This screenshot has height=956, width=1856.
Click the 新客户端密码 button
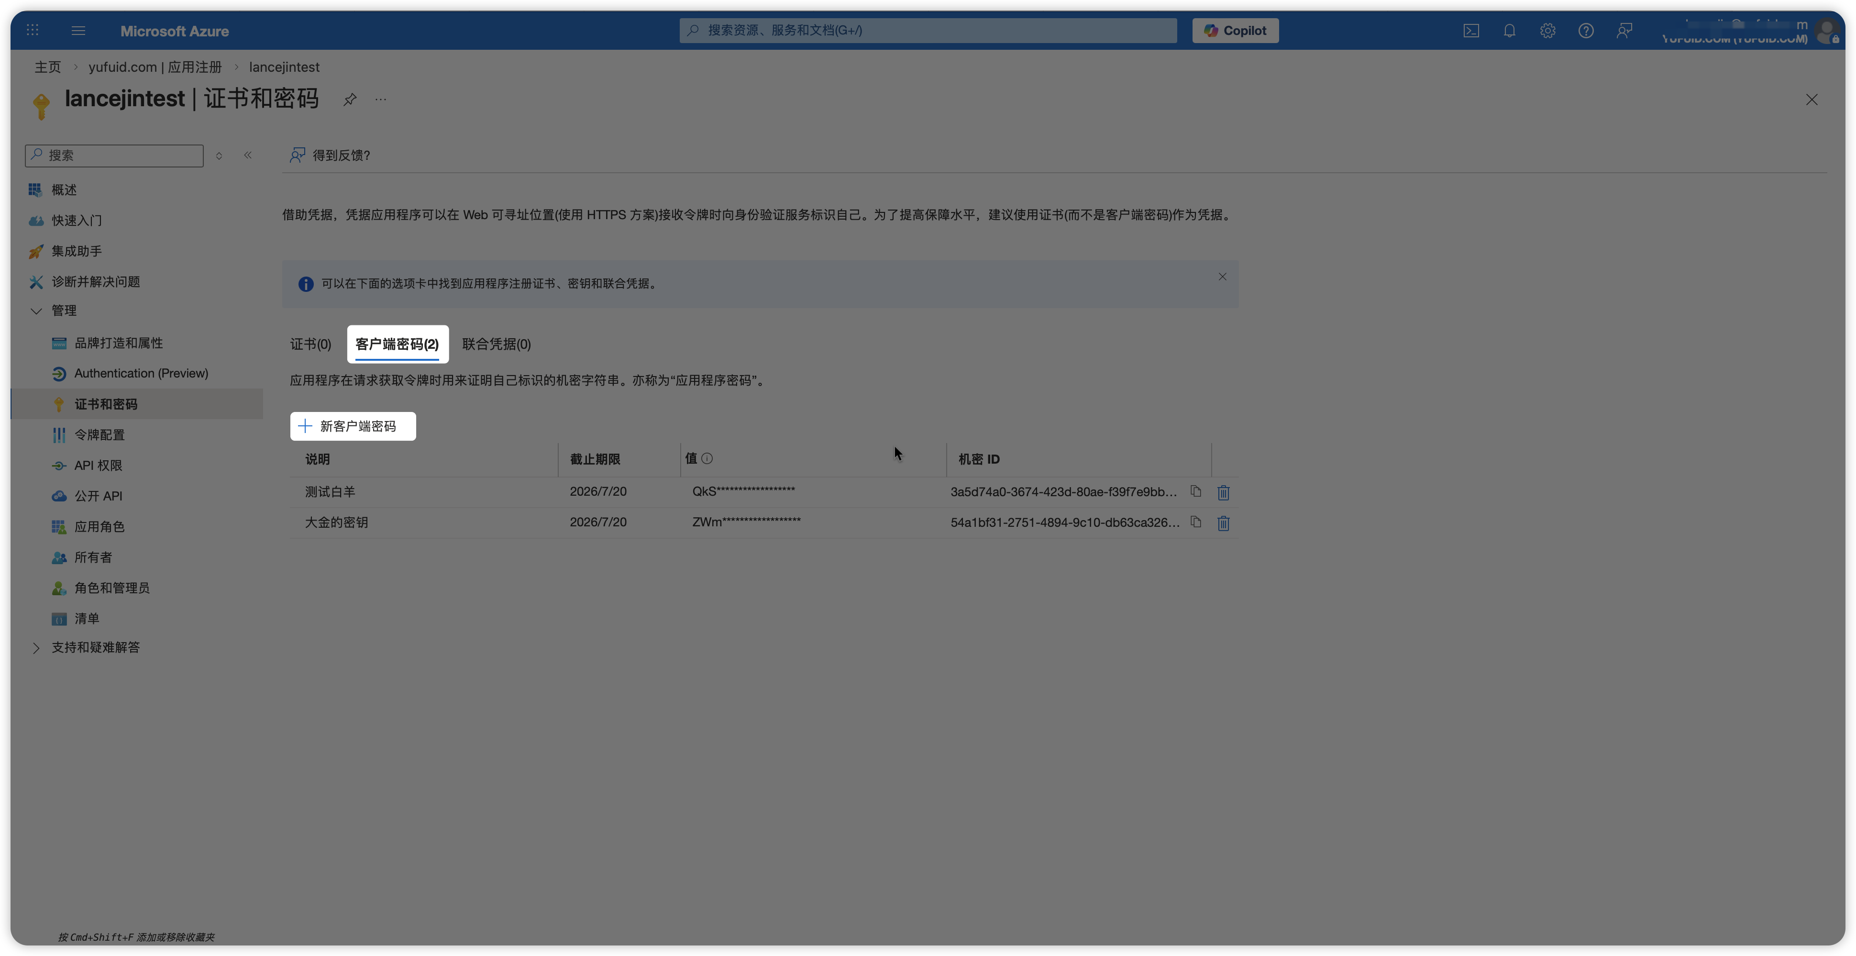pos(353,426)
